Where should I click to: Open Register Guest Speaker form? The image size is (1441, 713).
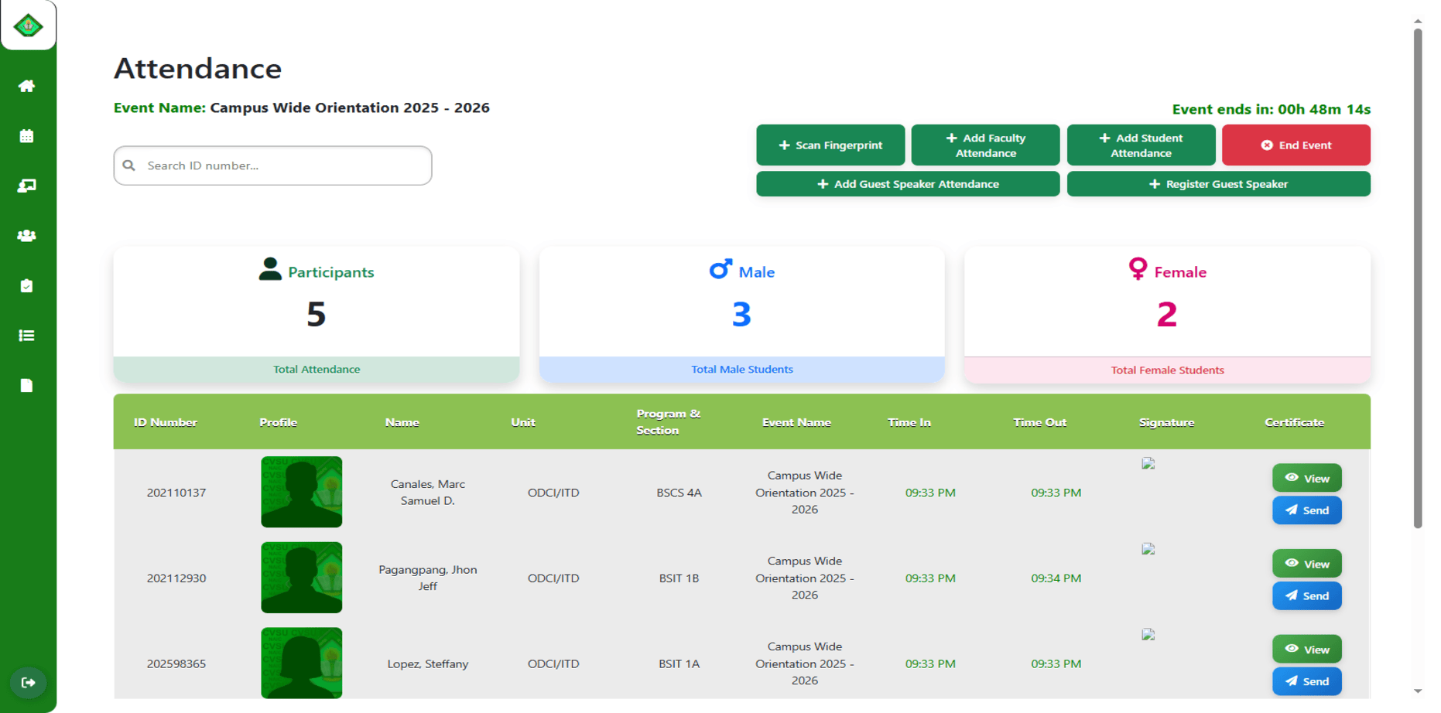[x=1219, y=184]
